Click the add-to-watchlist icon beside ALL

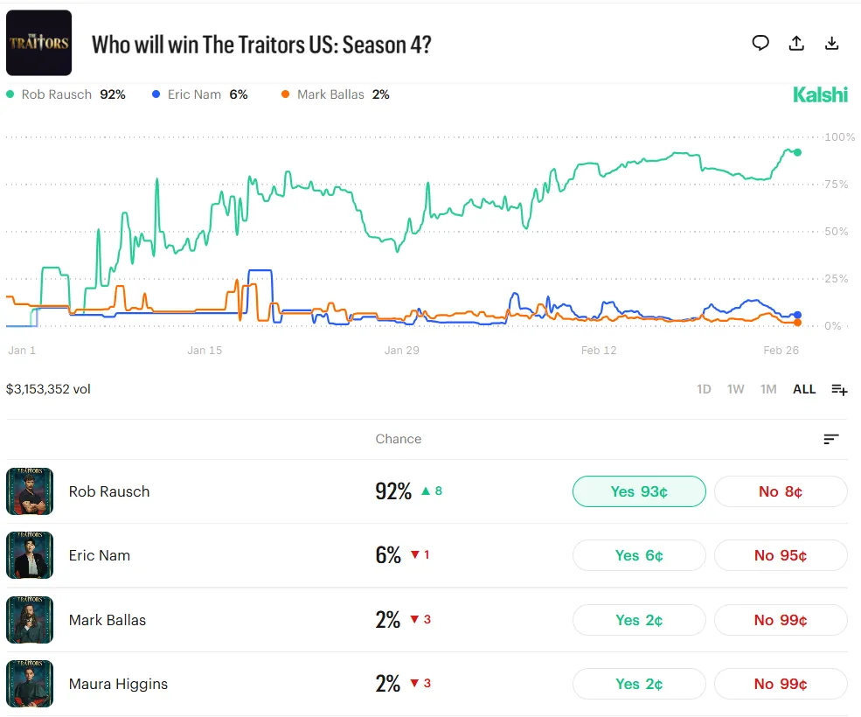click(839, 389)
